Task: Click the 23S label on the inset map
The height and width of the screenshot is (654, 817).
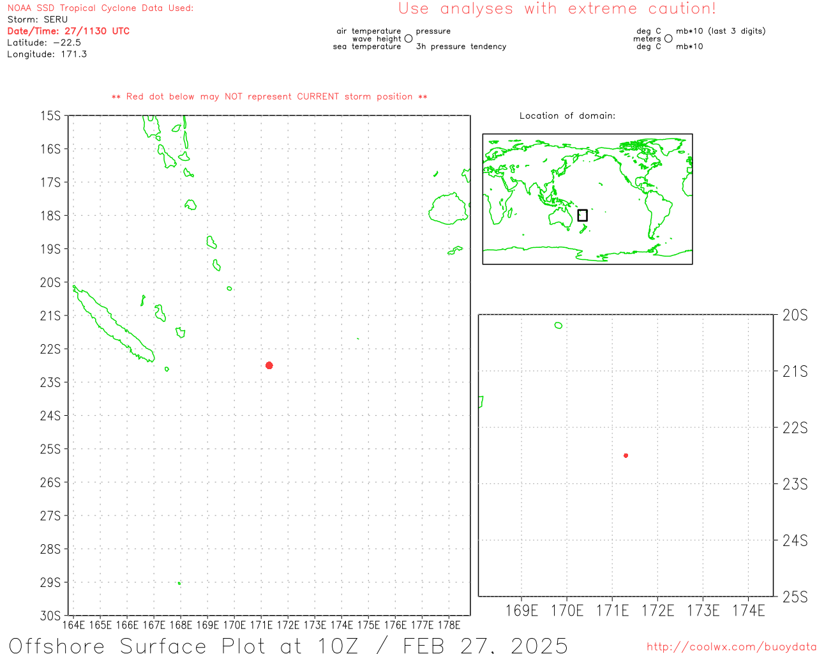Action: 795,484
